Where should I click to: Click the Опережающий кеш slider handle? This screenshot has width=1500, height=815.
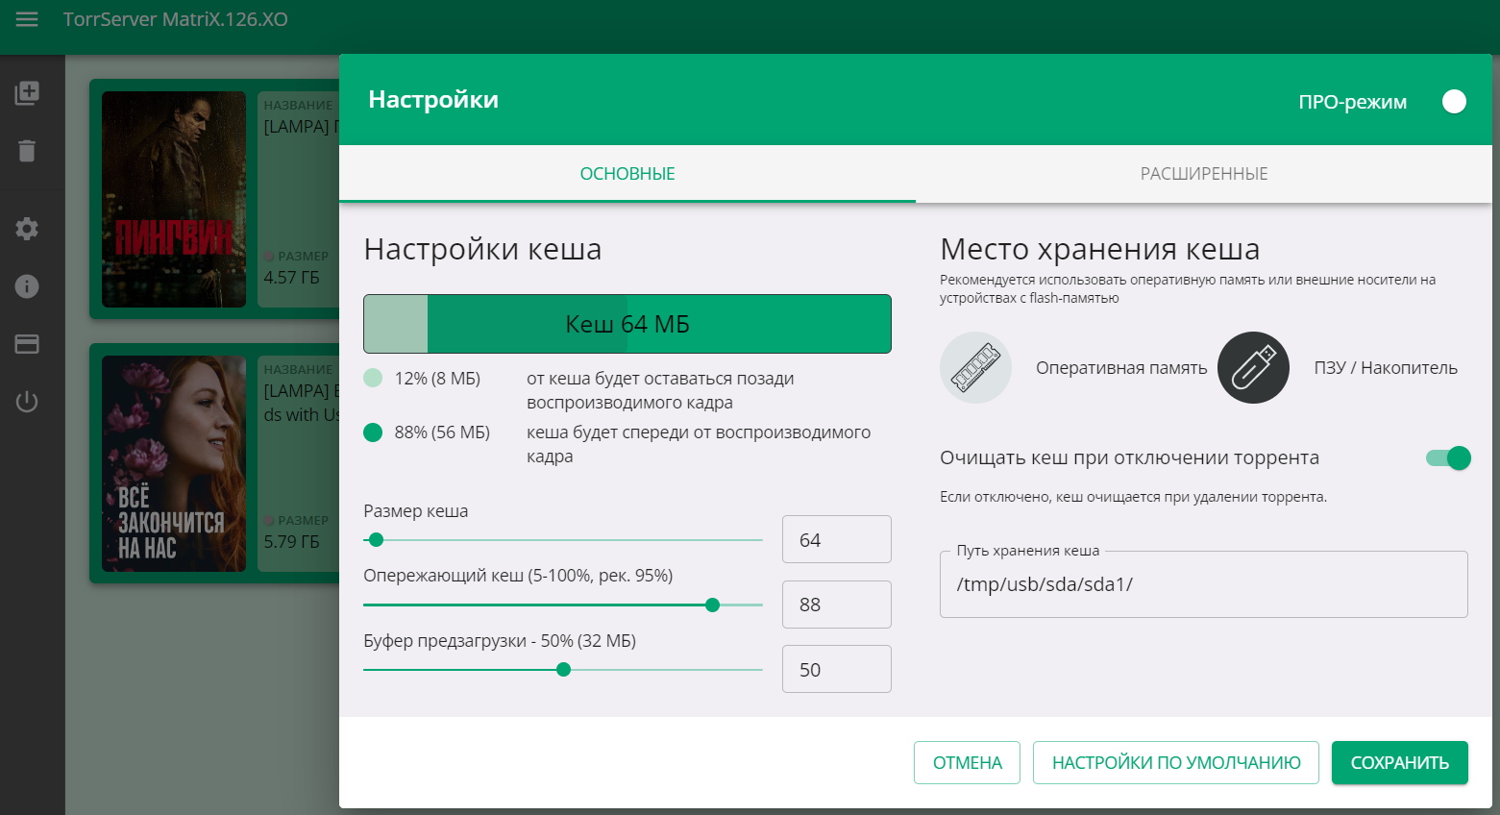(712, 605)
